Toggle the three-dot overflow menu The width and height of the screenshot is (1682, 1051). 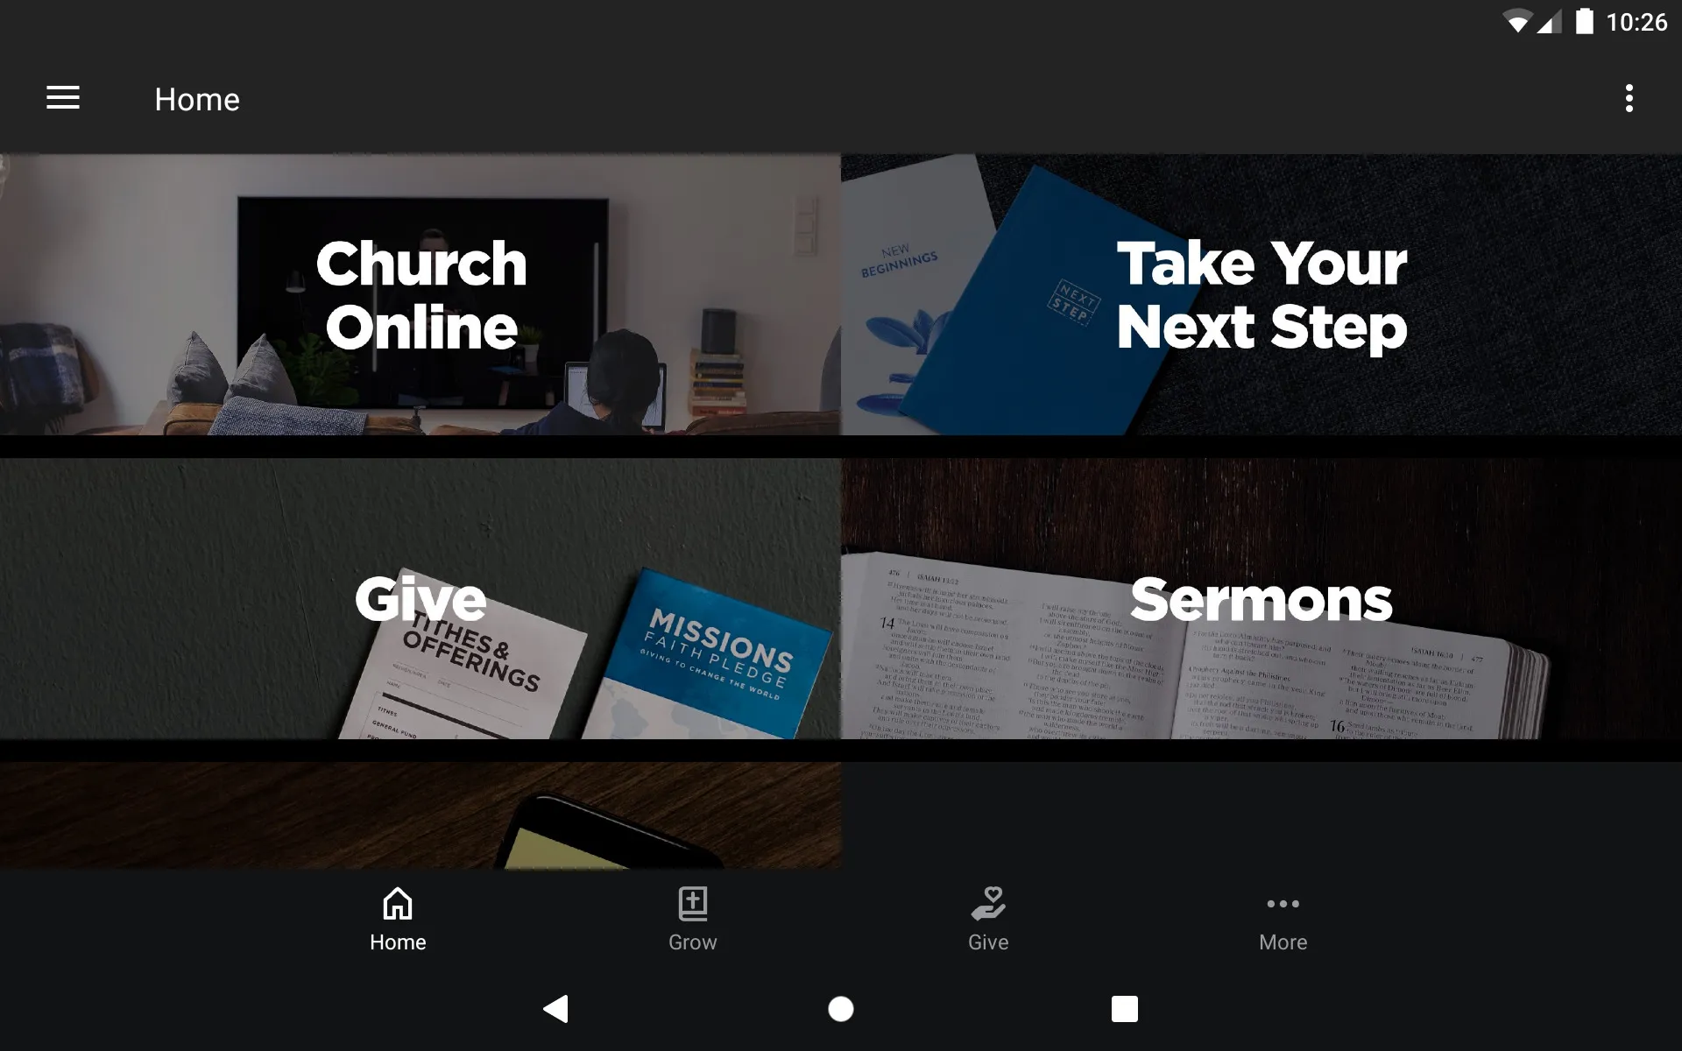(x=1630, y=99)
